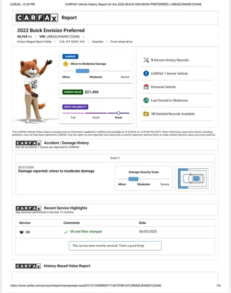Click the CARFAX logo beside Accident / Damage History
This screenshot has width=231, height=293.
pyautogui.click(x=28, y=143)
